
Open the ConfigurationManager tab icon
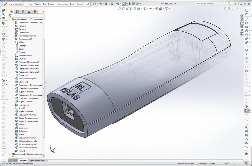click(23, 11)
